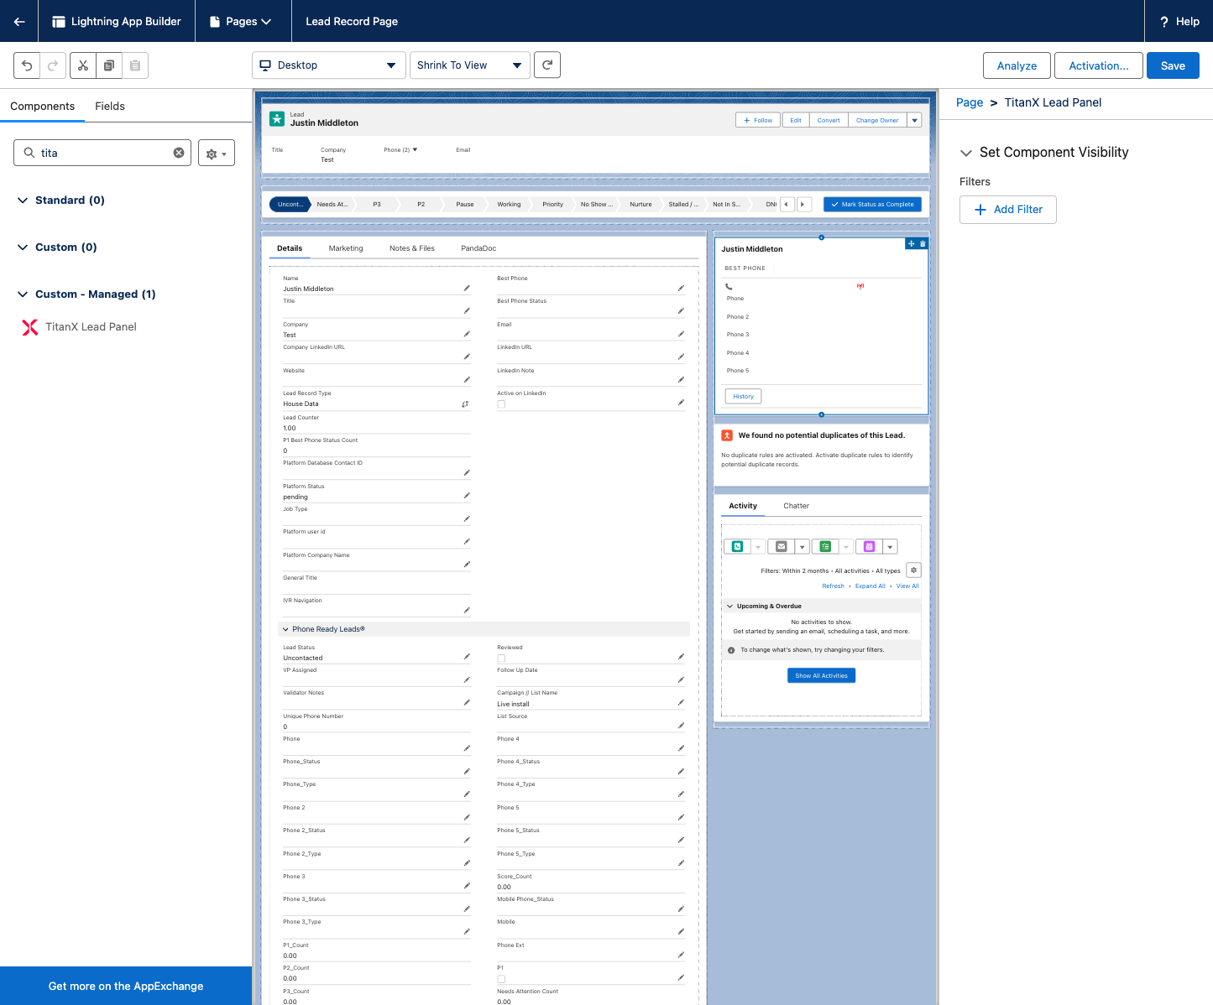Click the TitanX Lead Panel logo icon

click(30, 327)
